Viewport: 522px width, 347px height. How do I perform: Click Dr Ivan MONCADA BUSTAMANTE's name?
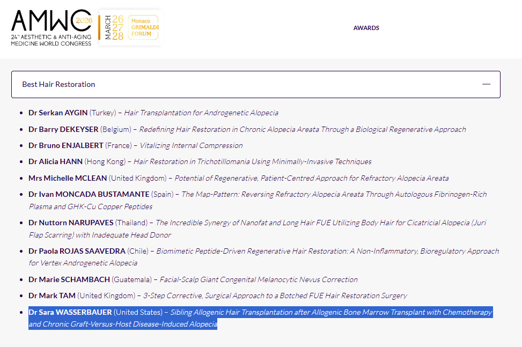[x=89, y=194]
